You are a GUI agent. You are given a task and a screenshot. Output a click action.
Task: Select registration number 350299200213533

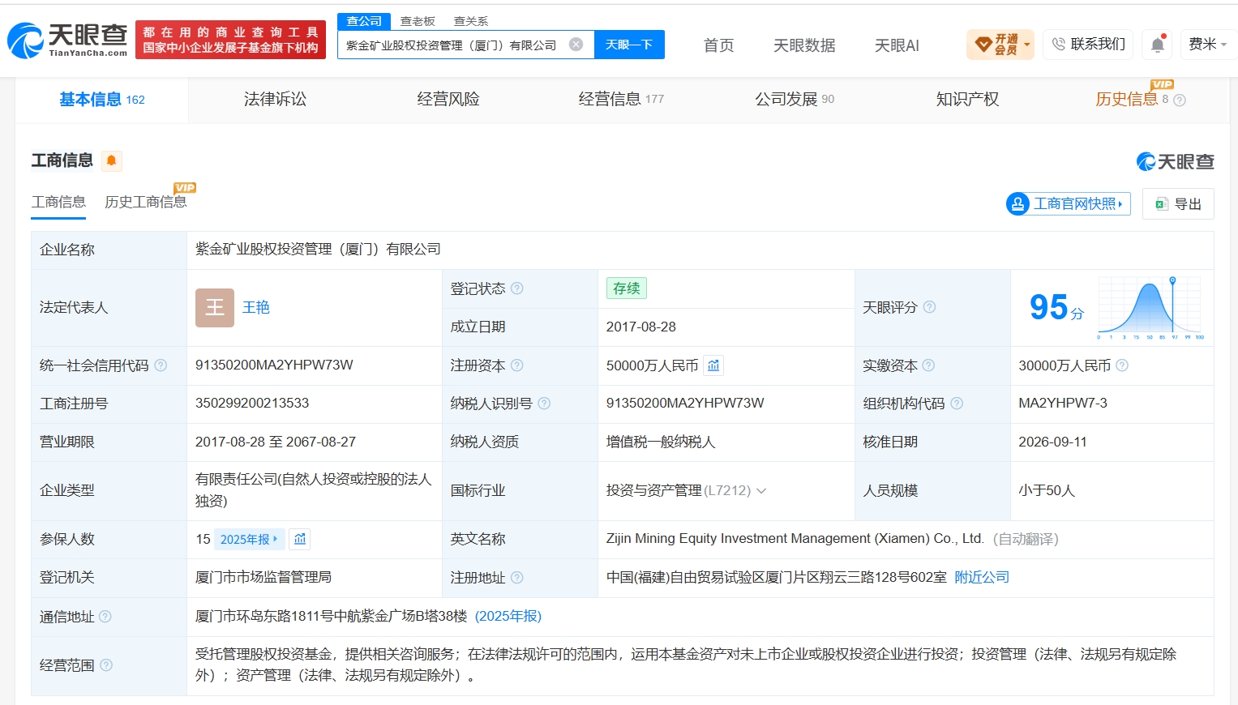[x=252, y=404]
